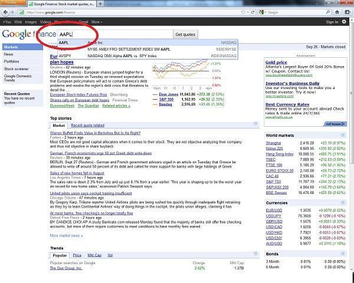Click the Dow Jones index link
The height and width of the screenshot is (283, 354).
(x=169, y=94)
